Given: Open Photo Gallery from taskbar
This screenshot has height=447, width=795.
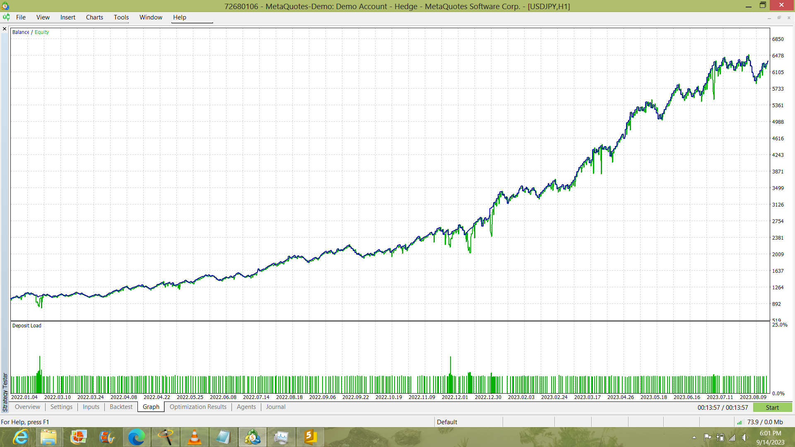Looking at the screenshot, I should [x=78, y=437].
